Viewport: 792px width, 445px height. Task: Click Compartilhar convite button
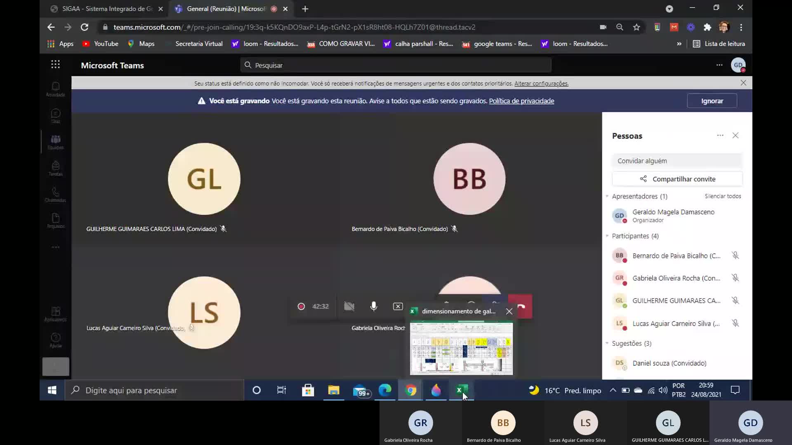point(677,179)
